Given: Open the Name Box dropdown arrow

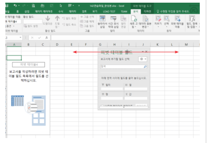Looking at the screenshot, I should 20,38.
